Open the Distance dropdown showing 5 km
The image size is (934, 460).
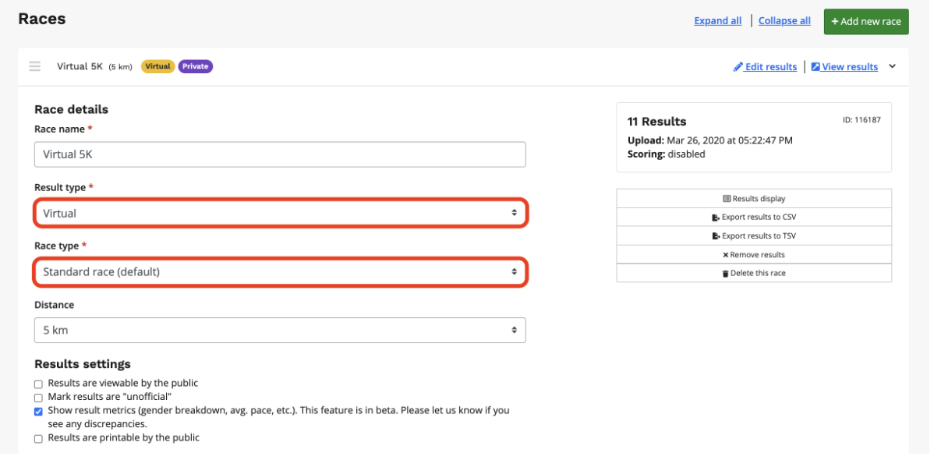280,331
